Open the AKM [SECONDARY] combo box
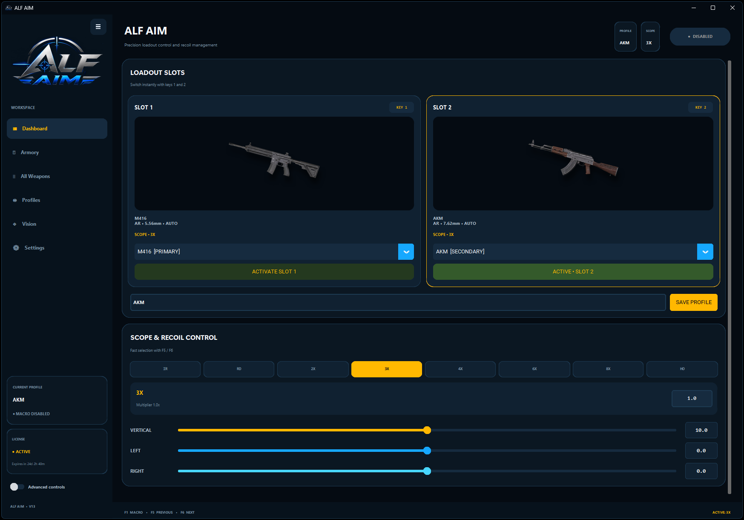The image size is (744, 520). tap(573, 252)
